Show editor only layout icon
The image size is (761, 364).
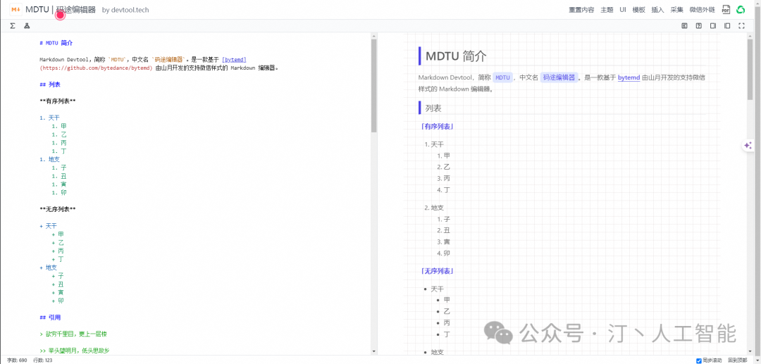[x=713, y=25]
